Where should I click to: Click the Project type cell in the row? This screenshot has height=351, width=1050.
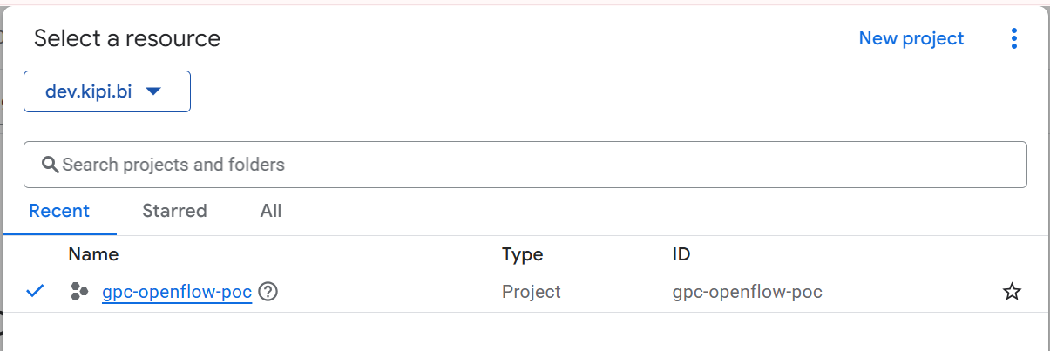532,293
